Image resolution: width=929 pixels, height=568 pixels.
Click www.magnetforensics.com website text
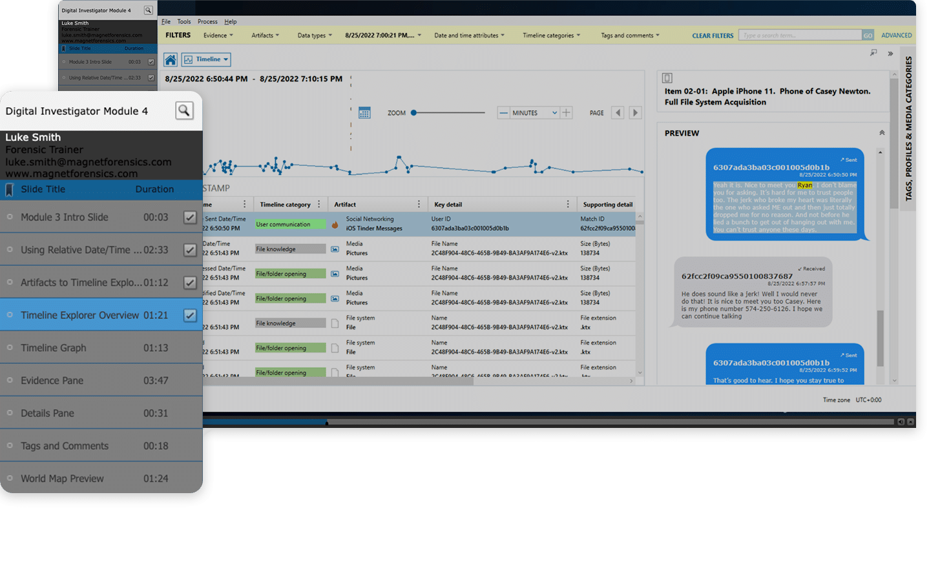coord(72,174)
